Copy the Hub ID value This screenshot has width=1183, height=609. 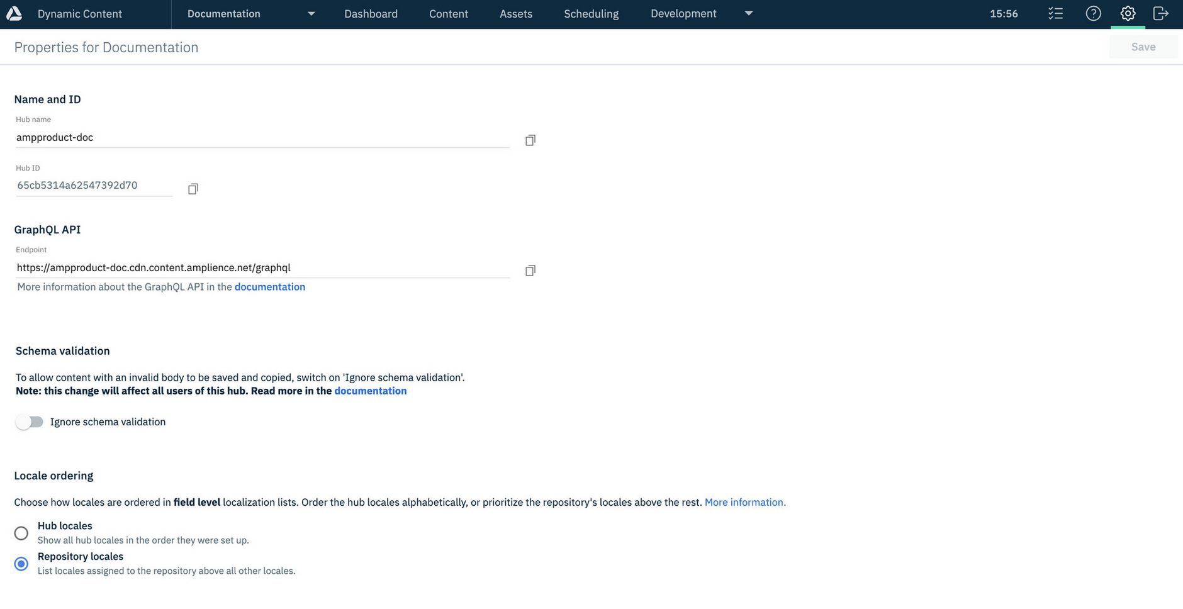[193, 189]
